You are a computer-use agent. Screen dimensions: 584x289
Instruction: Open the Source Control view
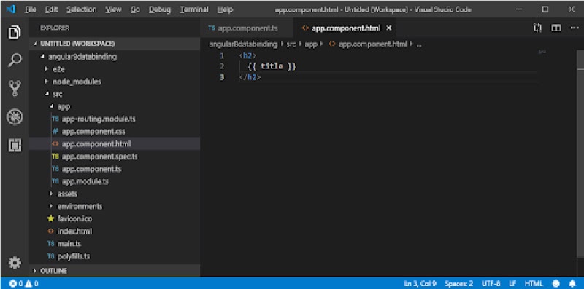tap(15, 88)
